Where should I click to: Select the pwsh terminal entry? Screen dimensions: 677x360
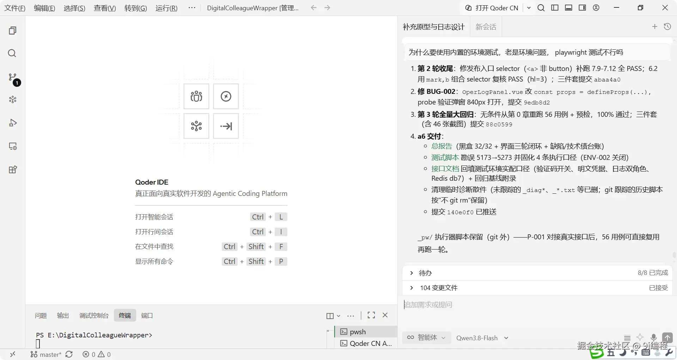(x=366, y=332)
